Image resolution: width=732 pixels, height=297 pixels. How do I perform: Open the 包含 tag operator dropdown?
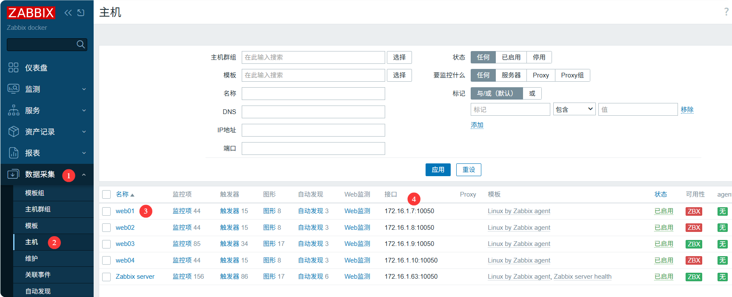point(574,109)
